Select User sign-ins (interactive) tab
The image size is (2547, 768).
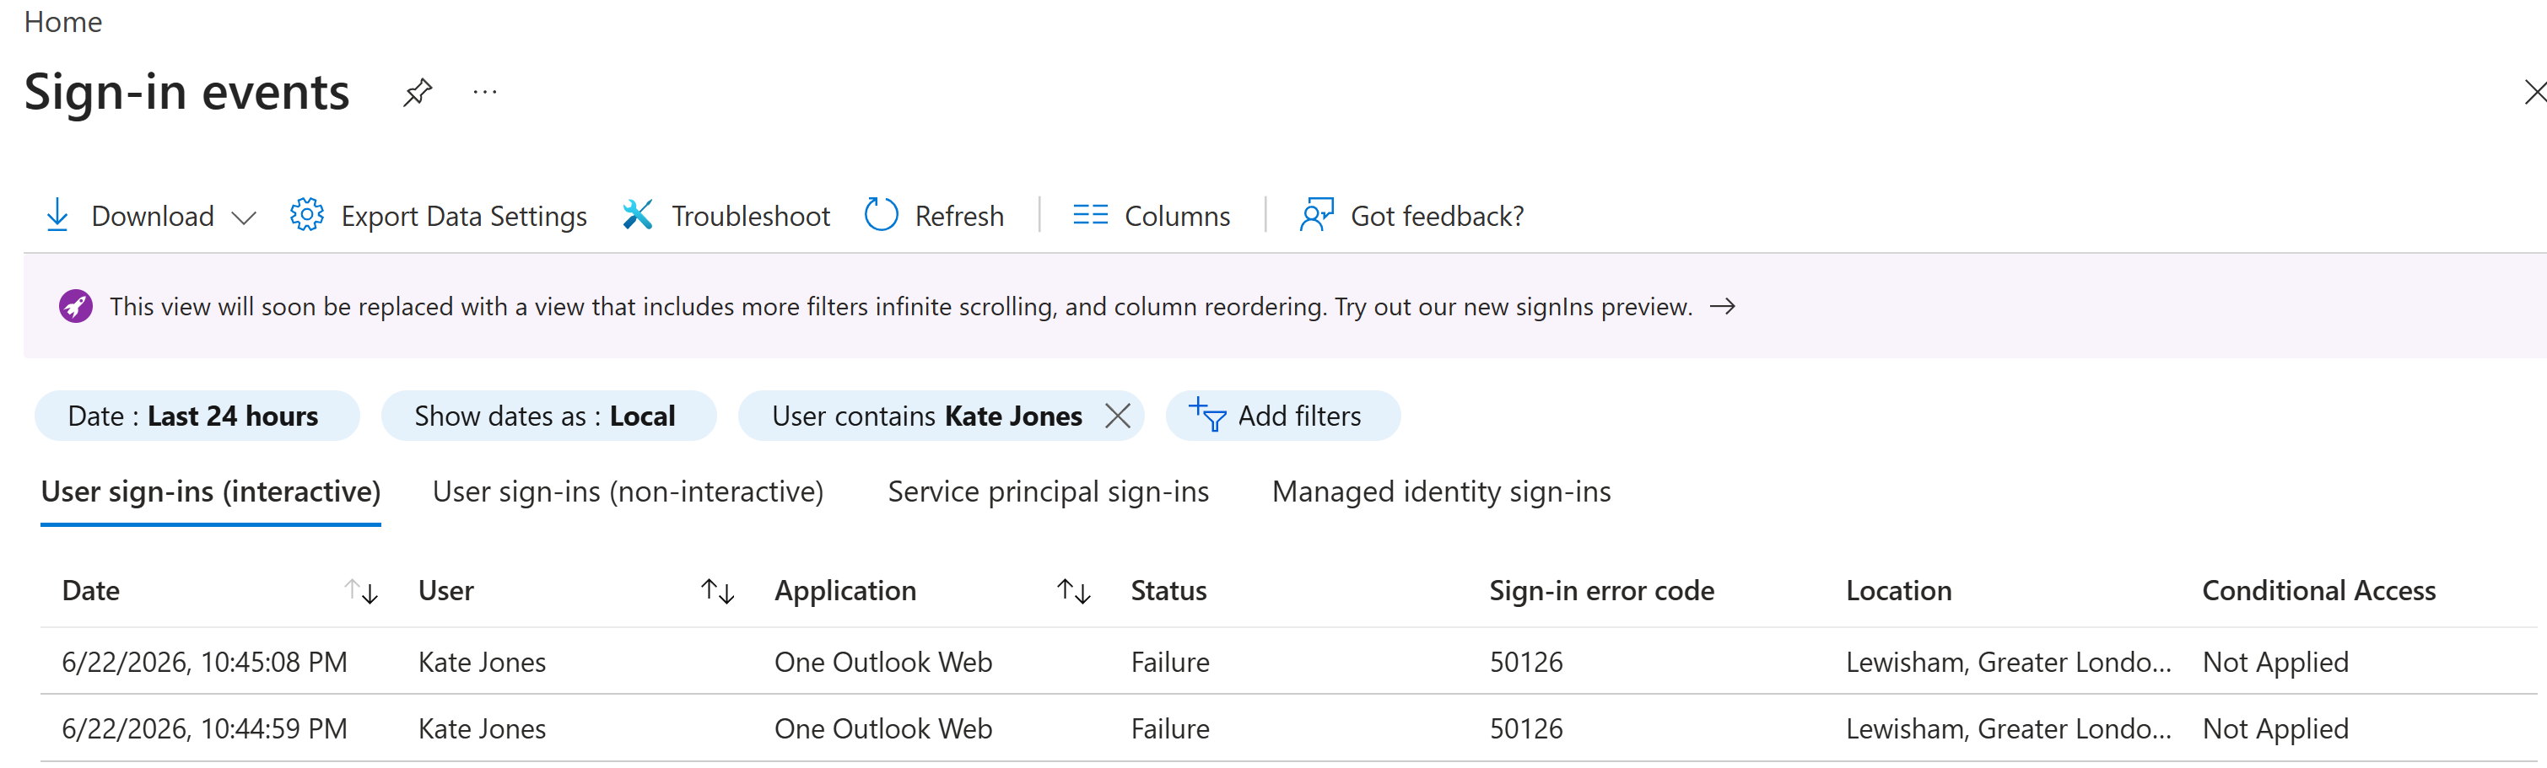211,492
